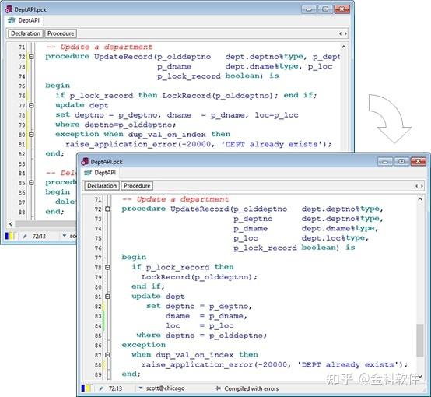Open connection dropdown next to scott@chicago
Viewport: 431px width, 397px height.
point(141,388)
